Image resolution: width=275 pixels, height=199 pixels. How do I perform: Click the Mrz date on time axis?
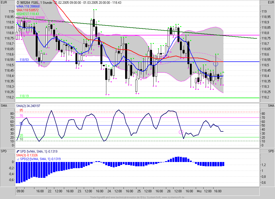pyautogui.click(x=199, y=191)
